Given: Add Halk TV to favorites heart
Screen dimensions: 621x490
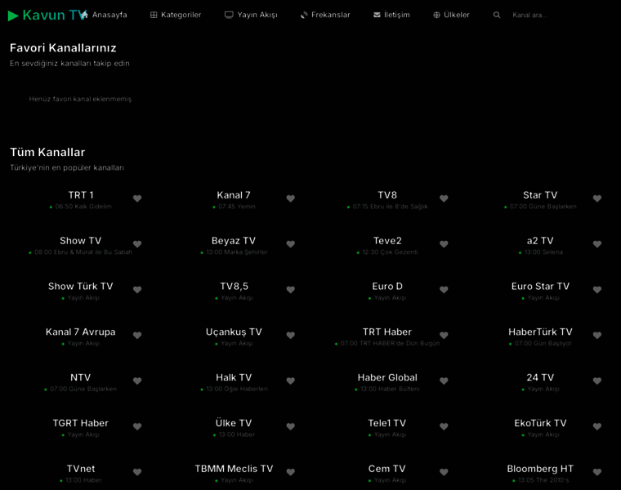Looking at the screenshot, I should point(291,381).
